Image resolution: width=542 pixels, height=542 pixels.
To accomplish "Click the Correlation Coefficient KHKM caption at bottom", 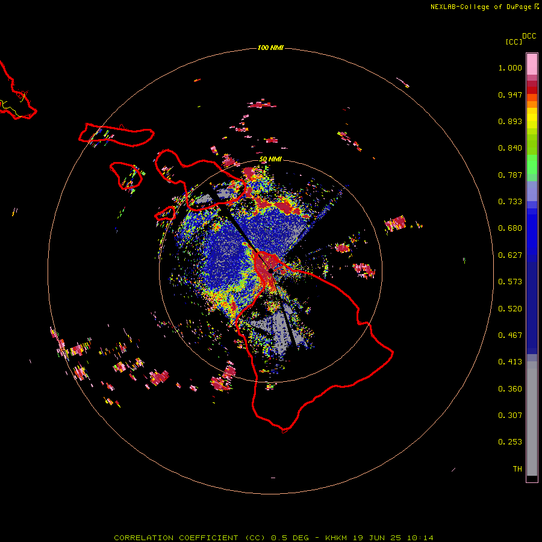I will click(273, 538).
